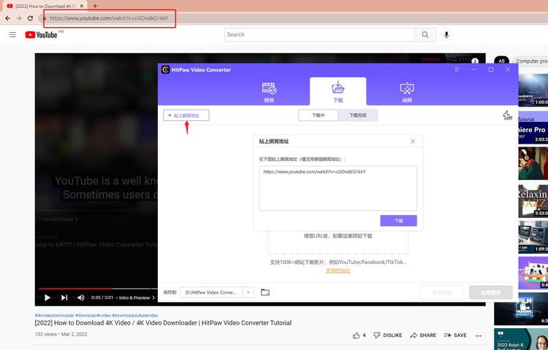Viewport: 548px width, 350px height.
Task: Open the Premiere Pro tutorial thumbnail
Action: tap(533, 128)
